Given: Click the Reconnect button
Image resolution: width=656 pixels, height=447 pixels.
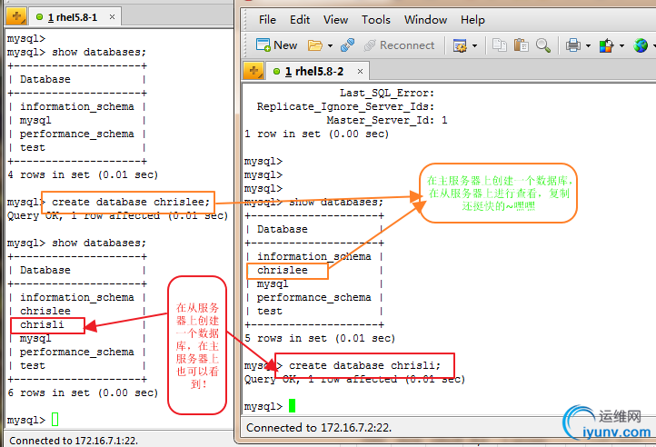Looking at the screenshot, I should pyautogui.click(x=399, y=45).
